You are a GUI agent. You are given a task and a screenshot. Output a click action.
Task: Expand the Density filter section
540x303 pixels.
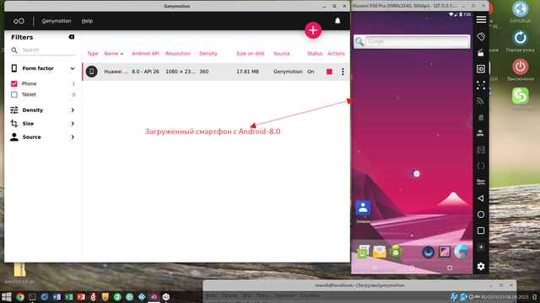tap(73, 110)
